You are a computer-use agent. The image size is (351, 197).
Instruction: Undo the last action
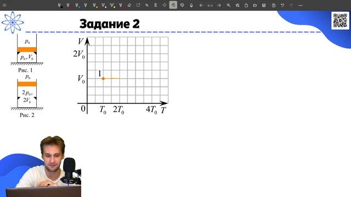(x=282, y=5)
